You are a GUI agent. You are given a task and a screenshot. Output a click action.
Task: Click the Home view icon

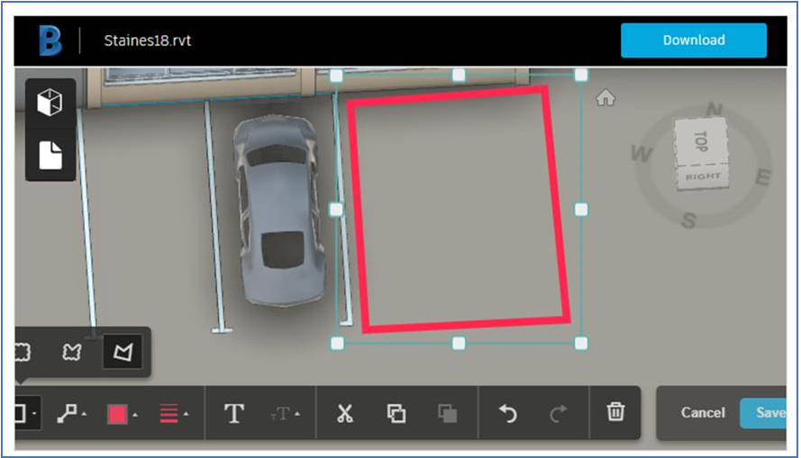605,97
